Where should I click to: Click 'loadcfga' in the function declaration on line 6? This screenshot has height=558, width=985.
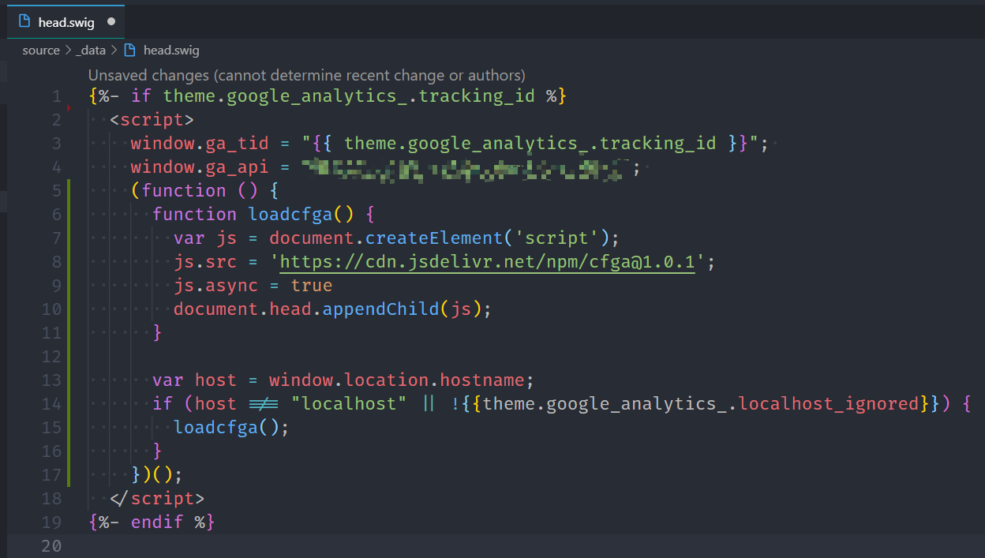click(x=290, y=215)
